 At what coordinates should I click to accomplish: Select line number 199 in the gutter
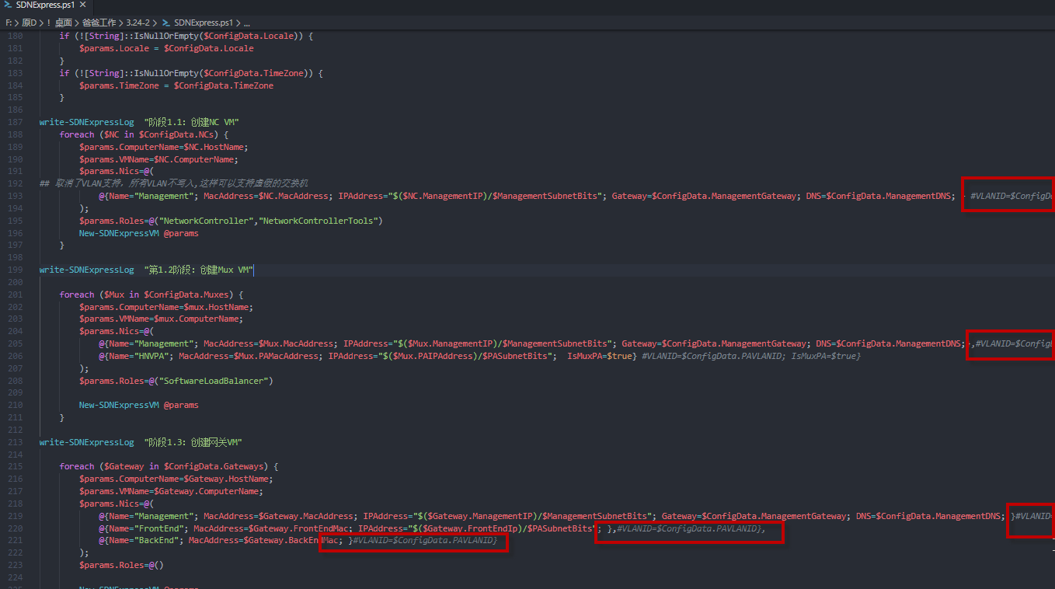point(14,270)
